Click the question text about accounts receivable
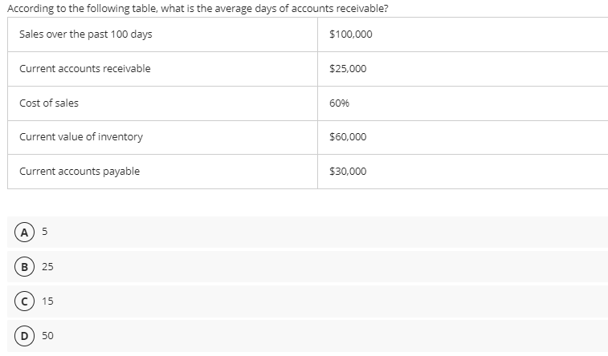Screen dimensions: 608x356 click(x=198, y=7)
